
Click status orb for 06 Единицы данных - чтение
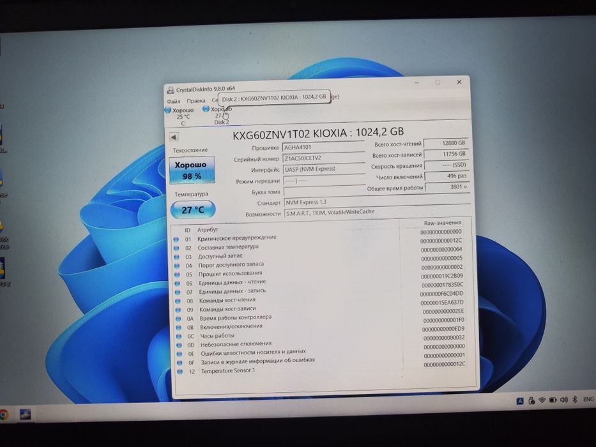[x=177, y=284]
